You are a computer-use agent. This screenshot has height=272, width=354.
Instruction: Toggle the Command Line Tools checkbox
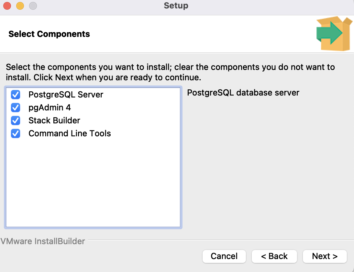click(x=16, y=133)
